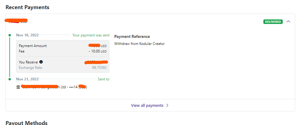Screen dimensions: 300x125
Task: Click the green DELIVERED status badge
Action: [273, 22]
